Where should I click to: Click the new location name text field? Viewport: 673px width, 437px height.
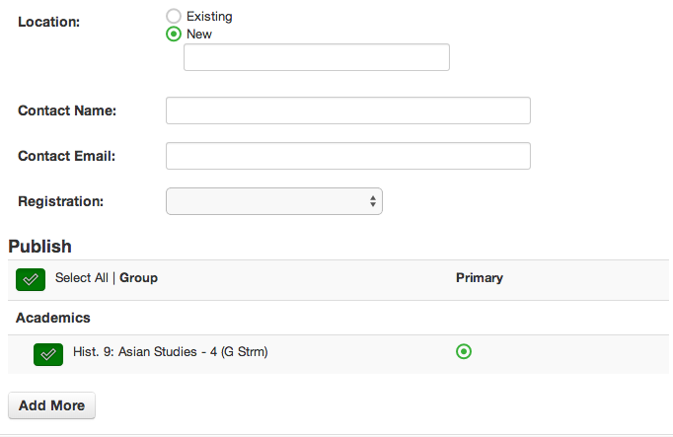[317, 57]
